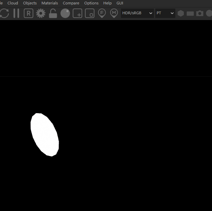Open the Options menu
Image resolution: width=212 pixels, height=211 pixels.
pos(91,3)
